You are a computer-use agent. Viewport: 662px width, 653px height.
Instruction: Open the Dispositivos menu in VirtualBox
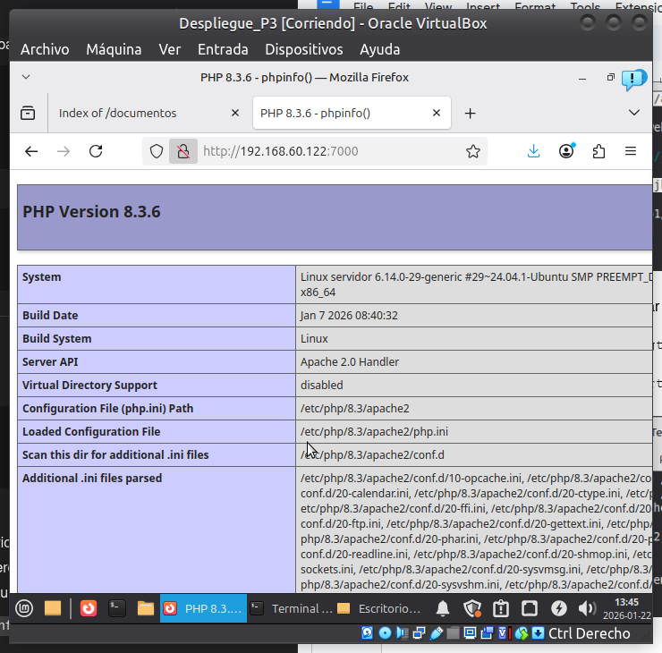click(303, 49)
